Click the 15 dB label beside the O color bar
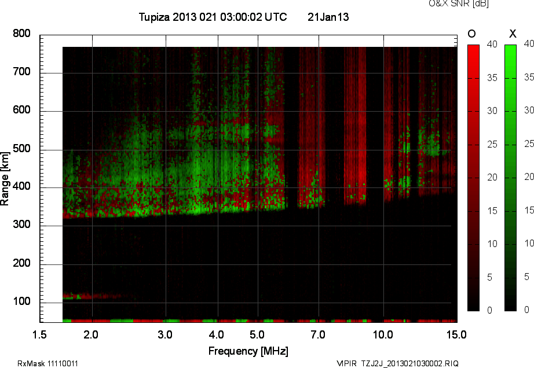 (x=492, y=211)
